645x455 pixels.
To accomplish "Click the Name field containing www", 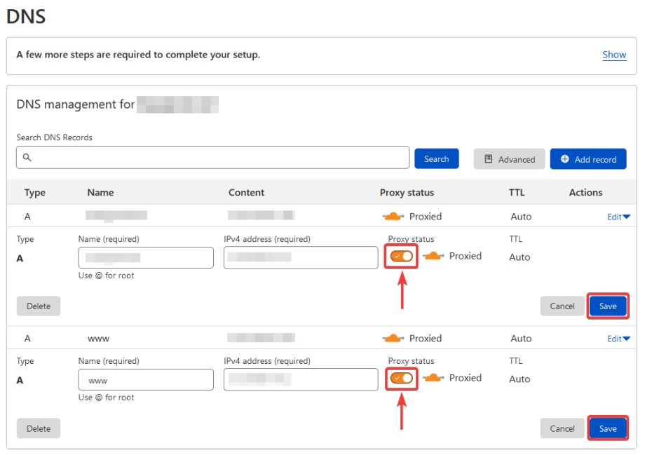I will coord(145,379).
